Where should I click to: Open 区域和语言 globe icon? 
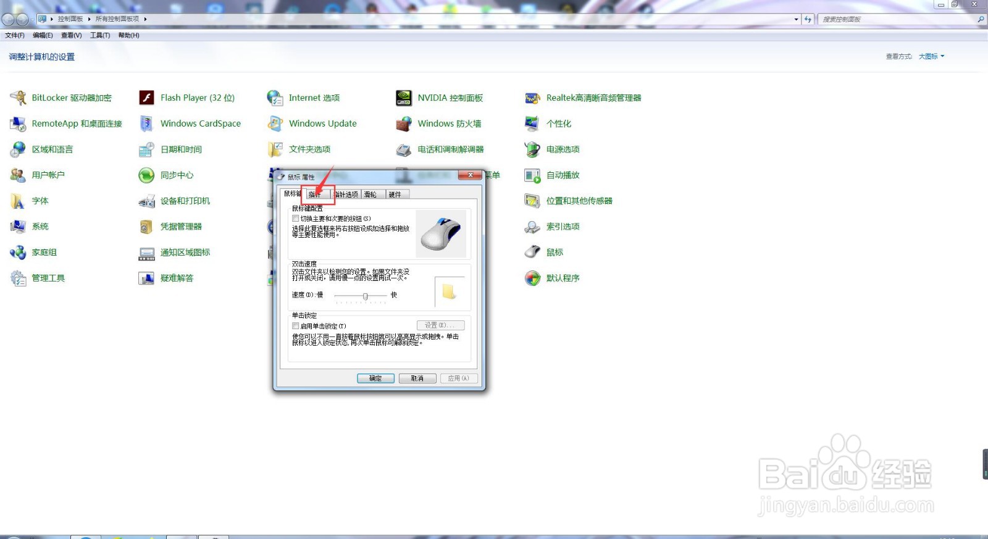point(18,149)
